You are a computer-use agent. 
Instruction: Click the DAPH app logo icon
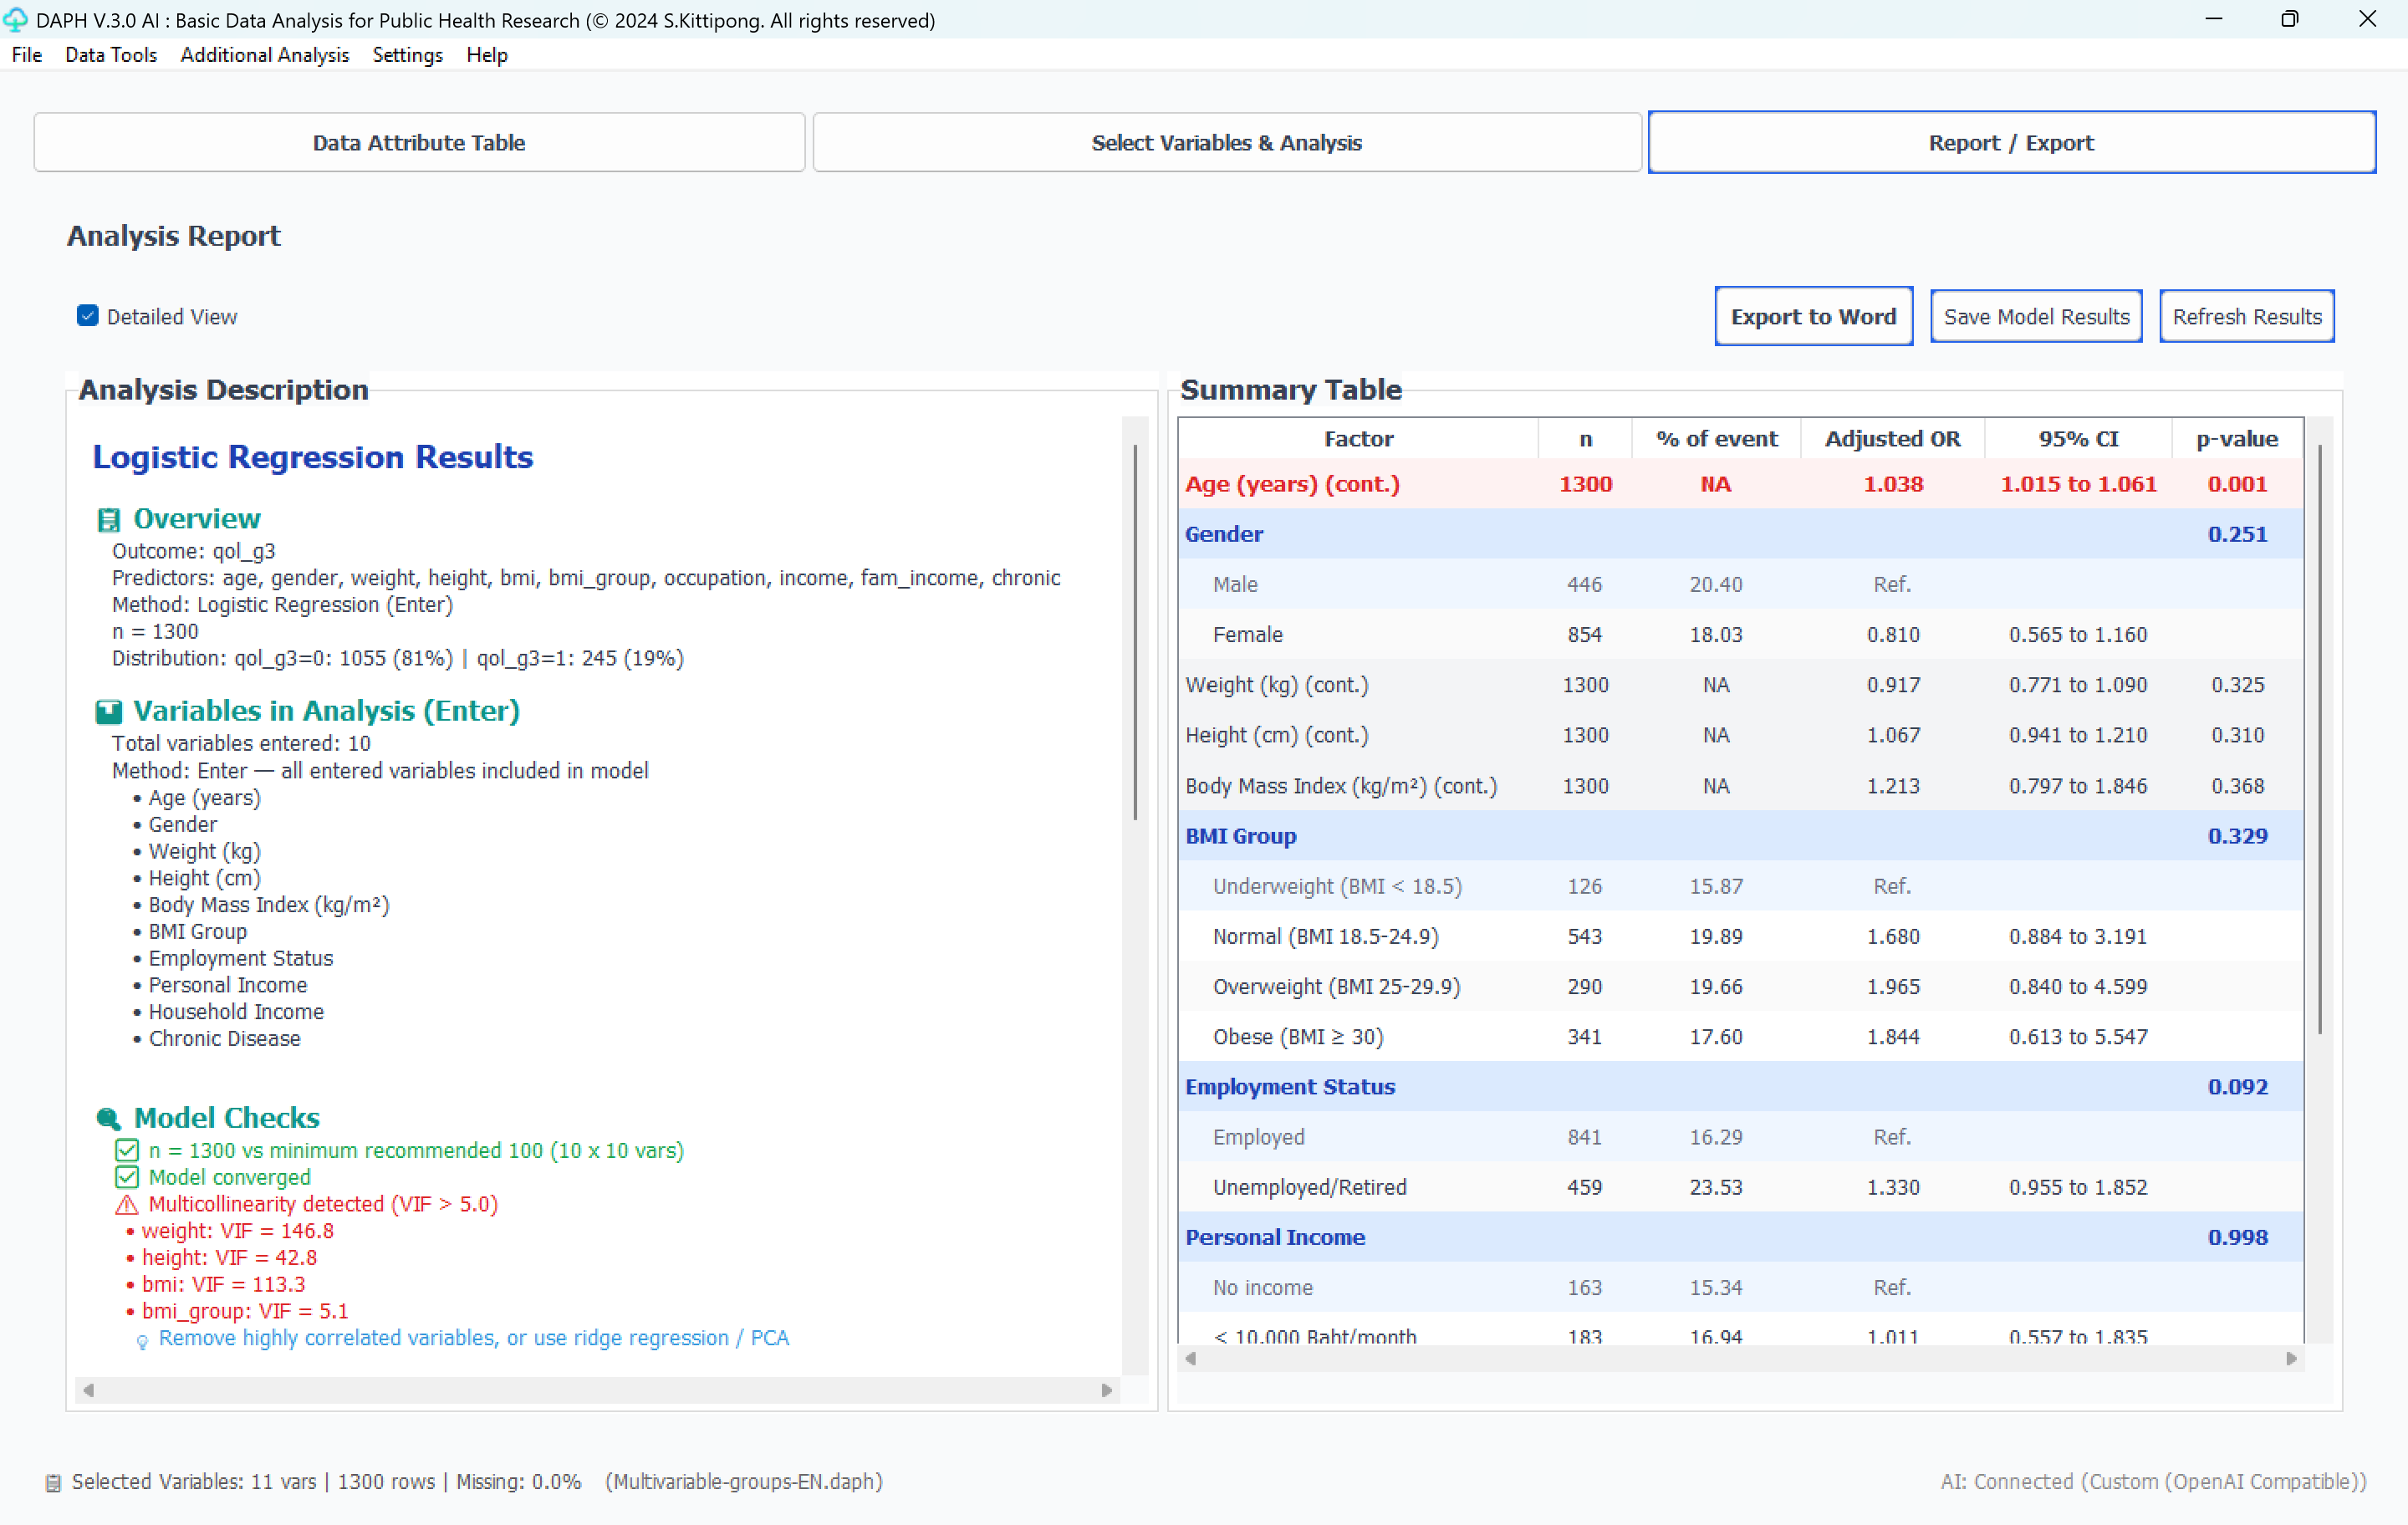pos(15,20)
